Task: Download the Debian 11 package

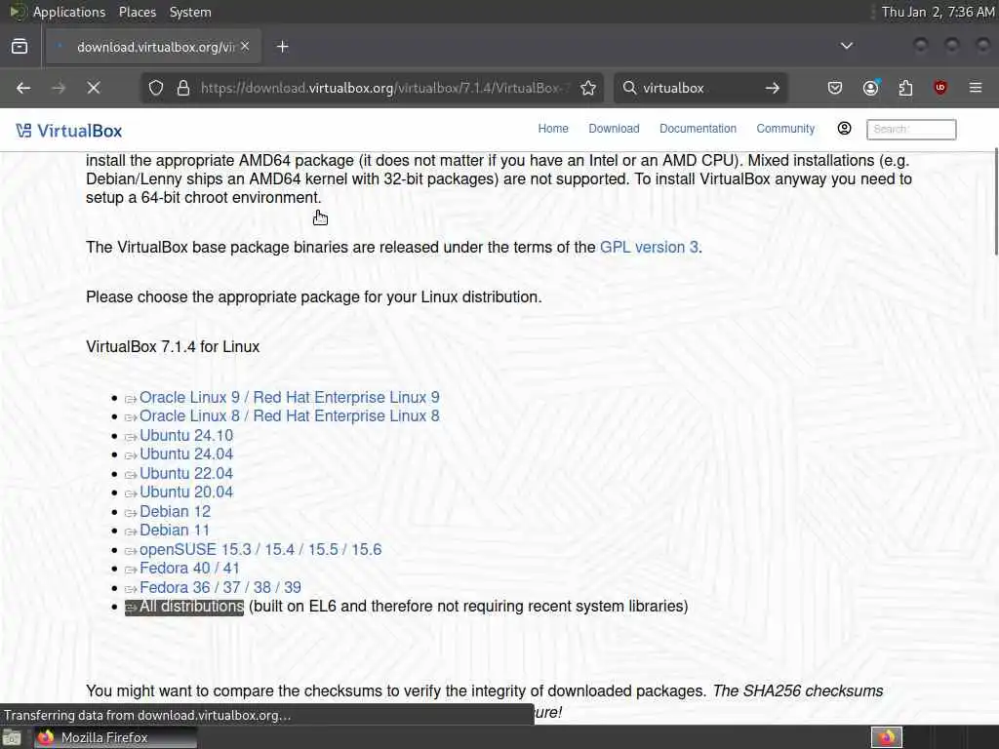Action: (175, 530)
